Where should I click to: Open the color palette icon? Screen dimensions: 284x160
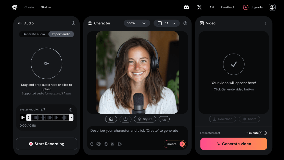[x=120, y=144]
